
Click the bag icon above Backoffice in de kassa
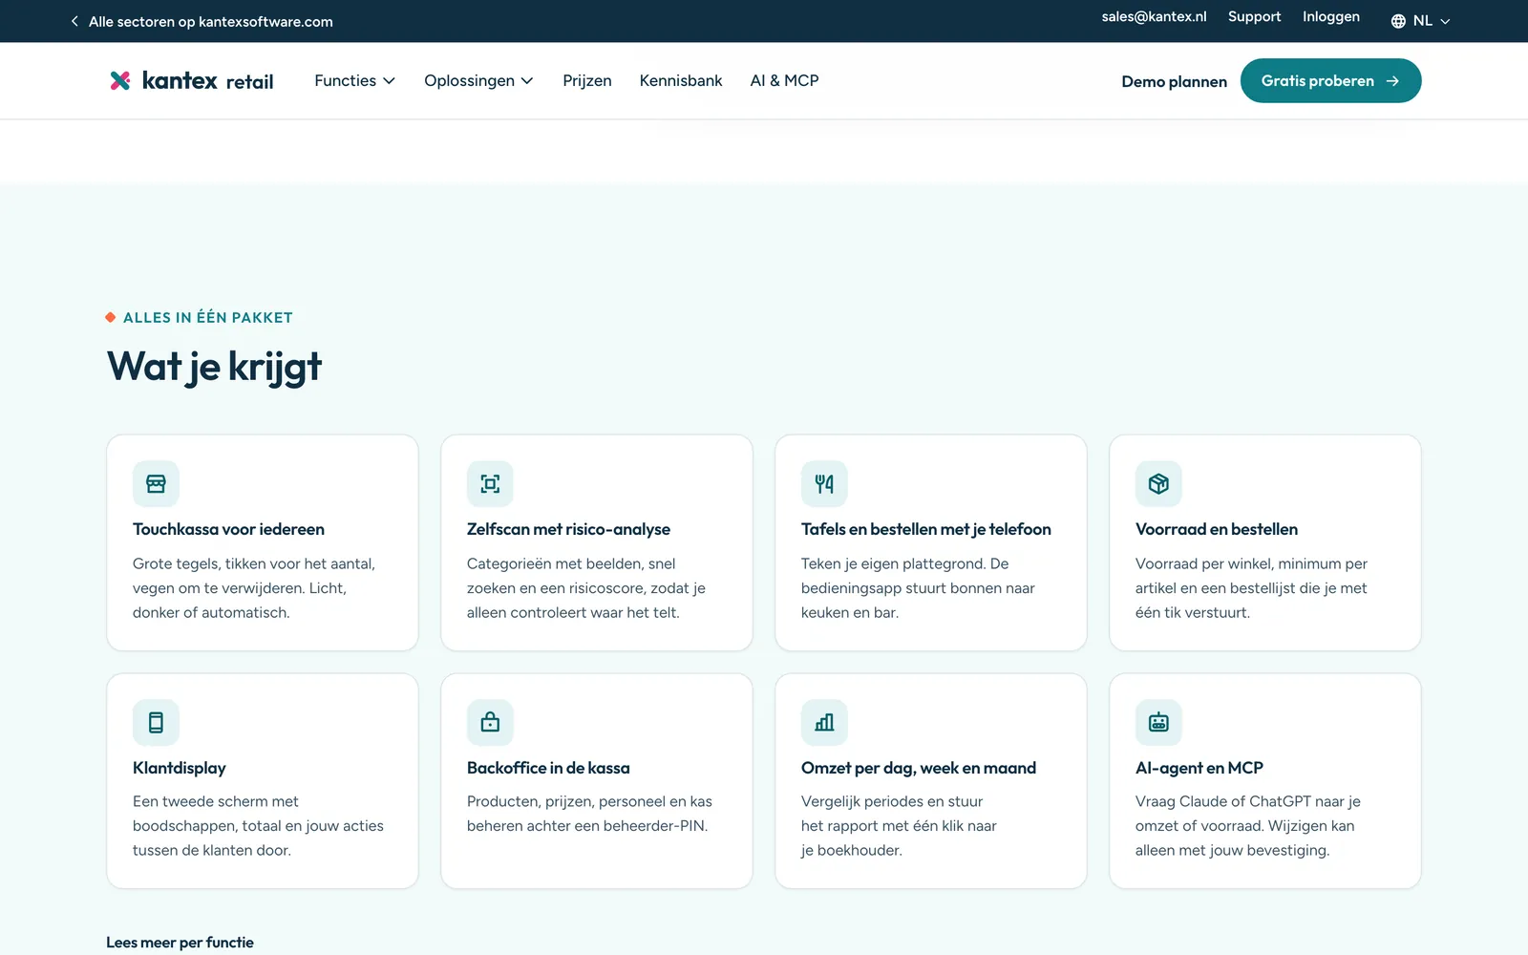(x=490, y=723)
